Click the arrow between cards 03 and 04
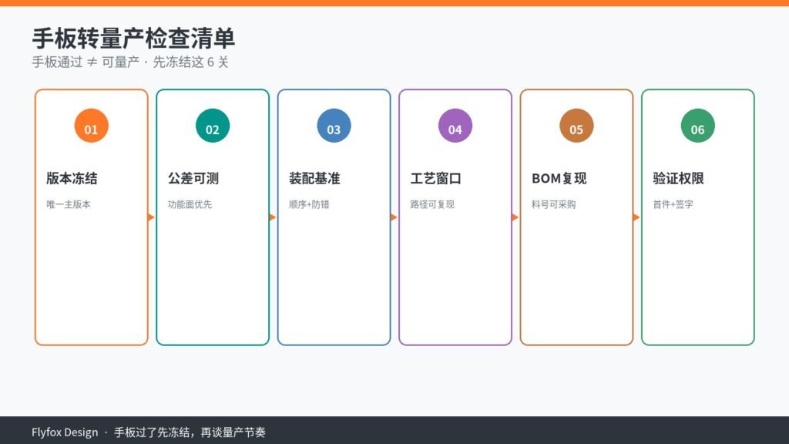 point(394,217)
